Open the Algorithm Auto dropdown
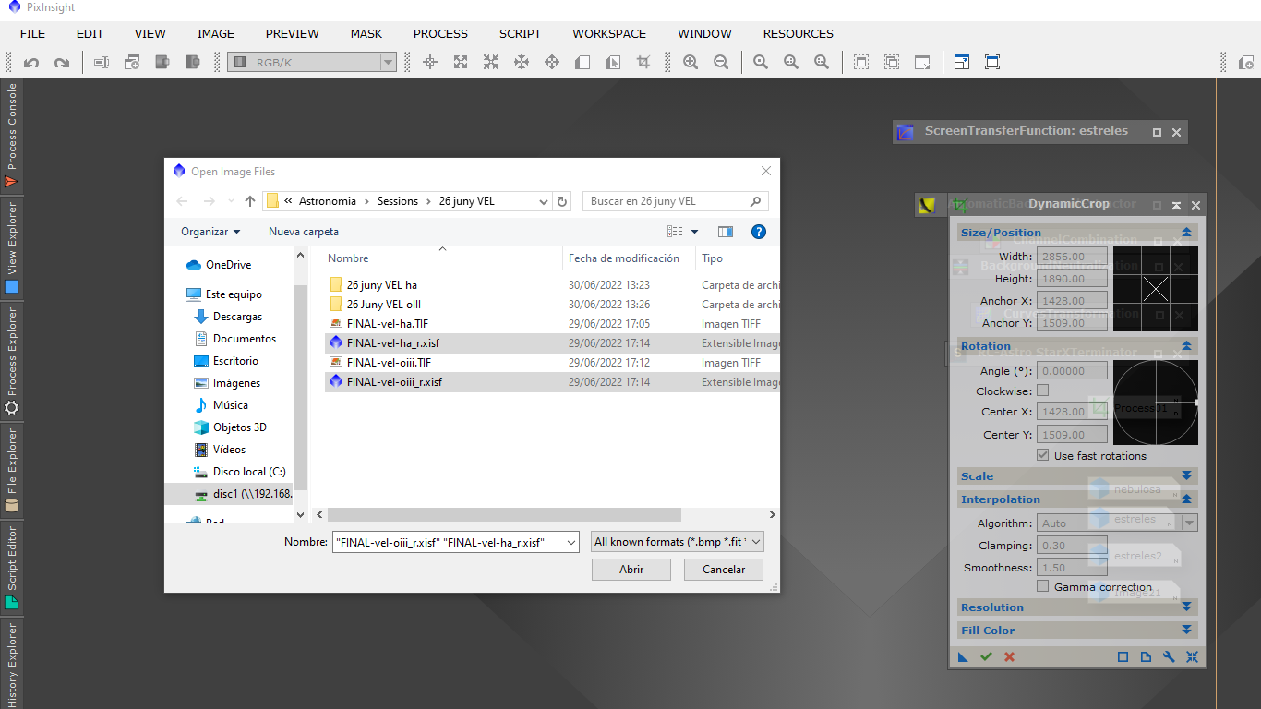This screenshot has width=1261, height=709. 1117,523
